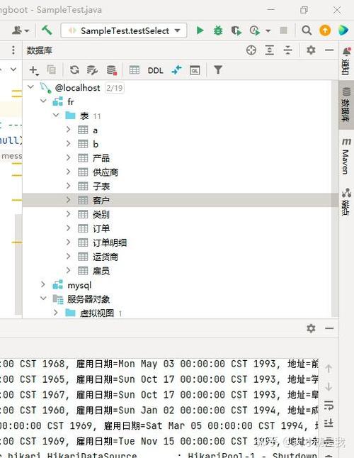Click the jump to source arrows icon
354x458 pixels.
click(x=177, y=70)
